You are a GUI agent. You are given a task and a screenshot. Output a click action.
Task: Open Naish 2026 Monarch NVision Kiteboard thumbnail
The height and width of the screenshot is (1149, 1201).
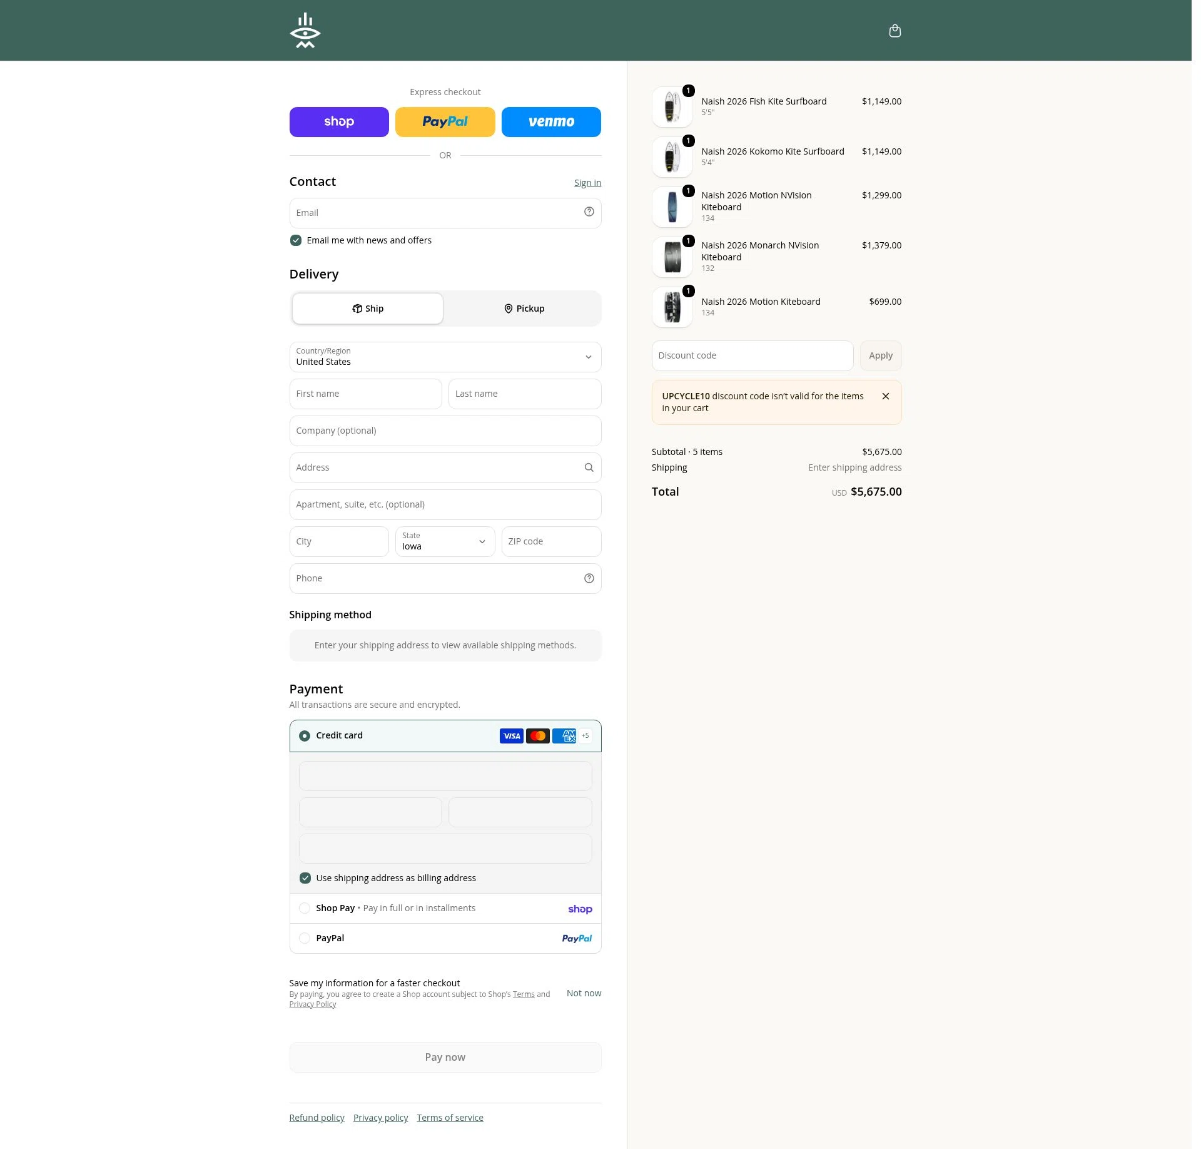click(672, 257)
